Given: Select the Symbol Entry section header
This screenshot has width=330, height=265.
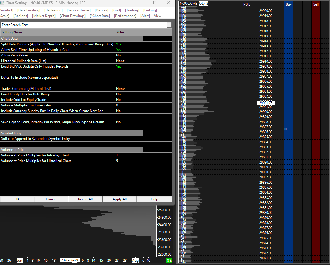Looking at the screenshot, I should (x=71, y=133).
